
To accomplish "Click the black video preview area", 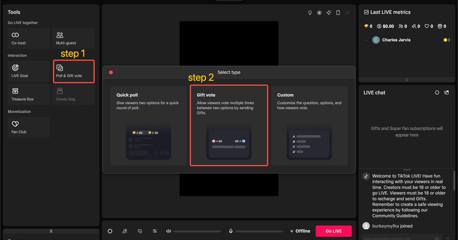I will point(228,44).
